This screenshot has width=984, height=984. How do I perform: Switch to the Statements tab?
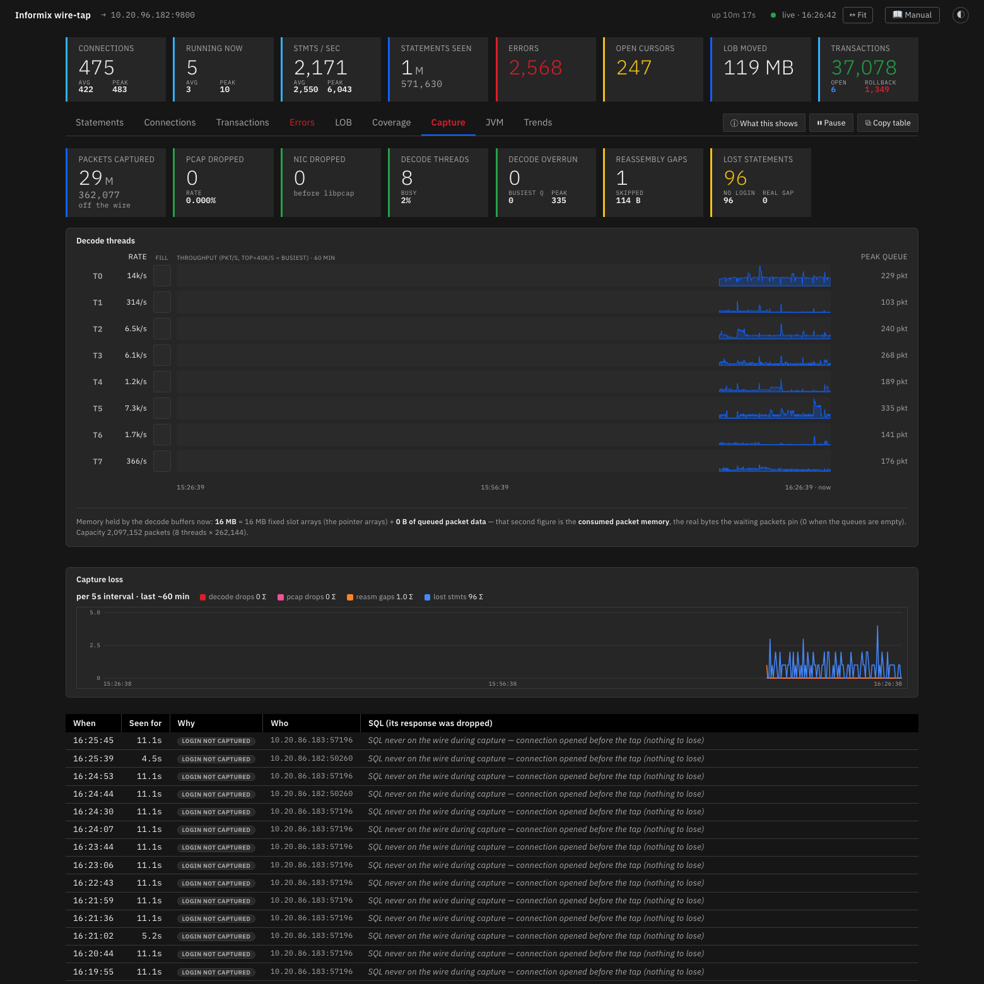tap(100, 122)
